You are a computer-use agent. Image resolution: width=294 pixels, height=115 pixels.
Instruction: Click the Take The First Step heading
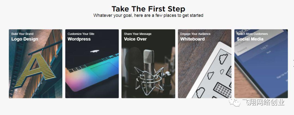(x=148, y=9)
